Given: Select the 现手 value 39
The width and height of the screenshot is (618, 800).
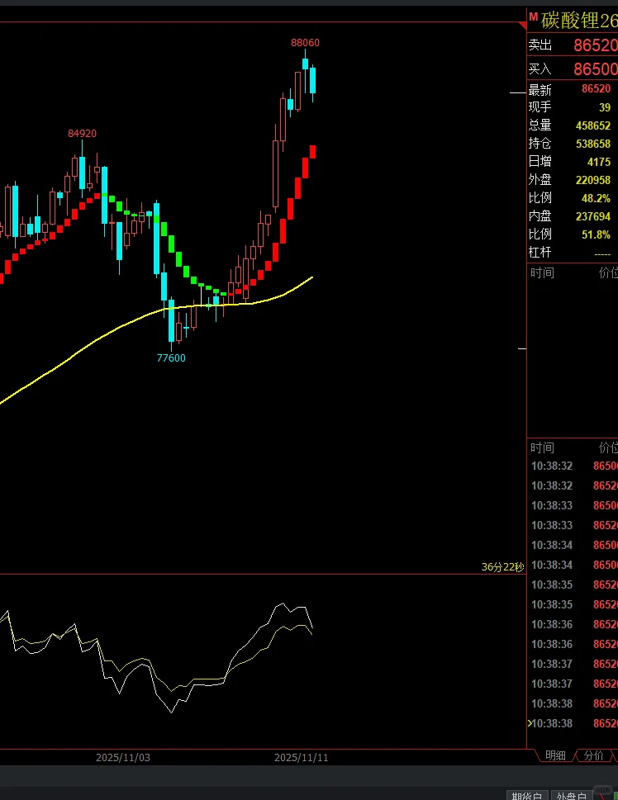Looking at the screenshot, I should click(605, 107).
